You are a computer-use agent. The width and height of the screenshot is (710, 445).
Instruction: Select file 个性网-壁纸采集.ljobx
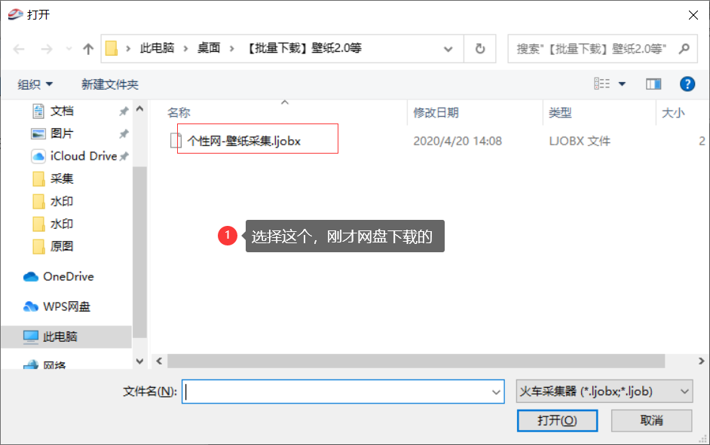pyautogui.click(x=244, y=141)
